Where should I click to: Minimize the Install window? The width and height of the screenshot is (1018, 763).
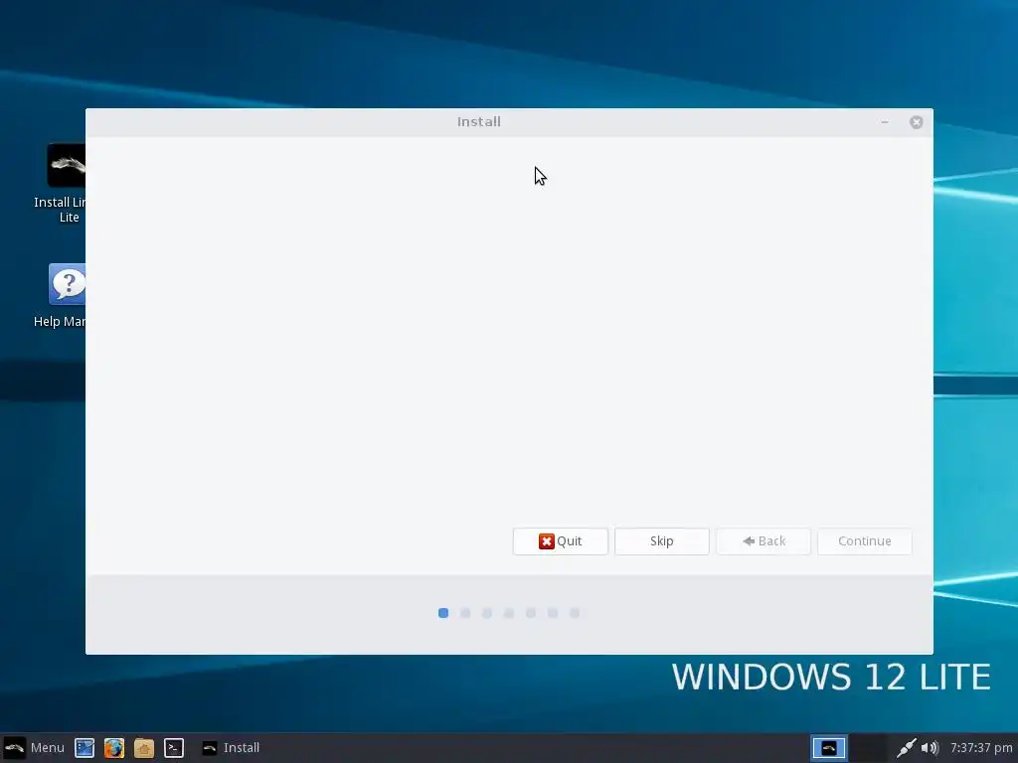pyautogui.click(x=884, y=122)
